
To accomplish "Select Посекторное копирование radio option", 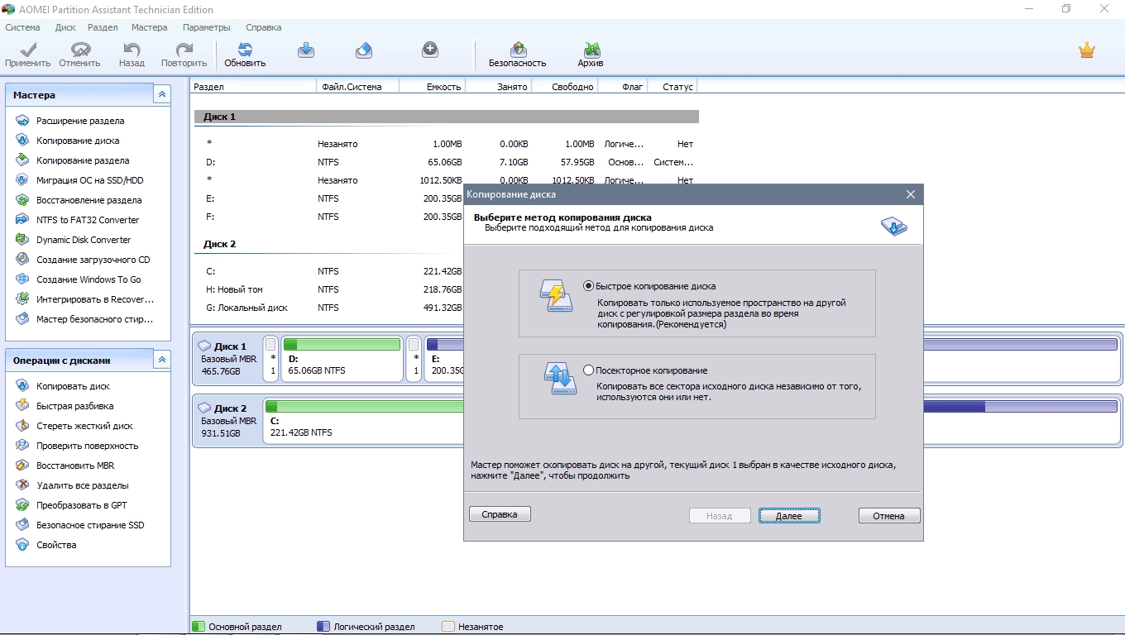I will 589,370.
